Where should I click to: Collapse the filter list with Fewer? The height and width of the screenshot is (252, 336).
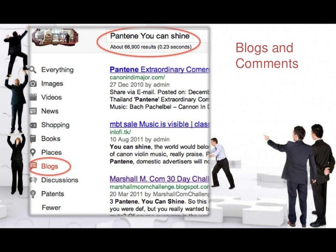click(51, 207)
